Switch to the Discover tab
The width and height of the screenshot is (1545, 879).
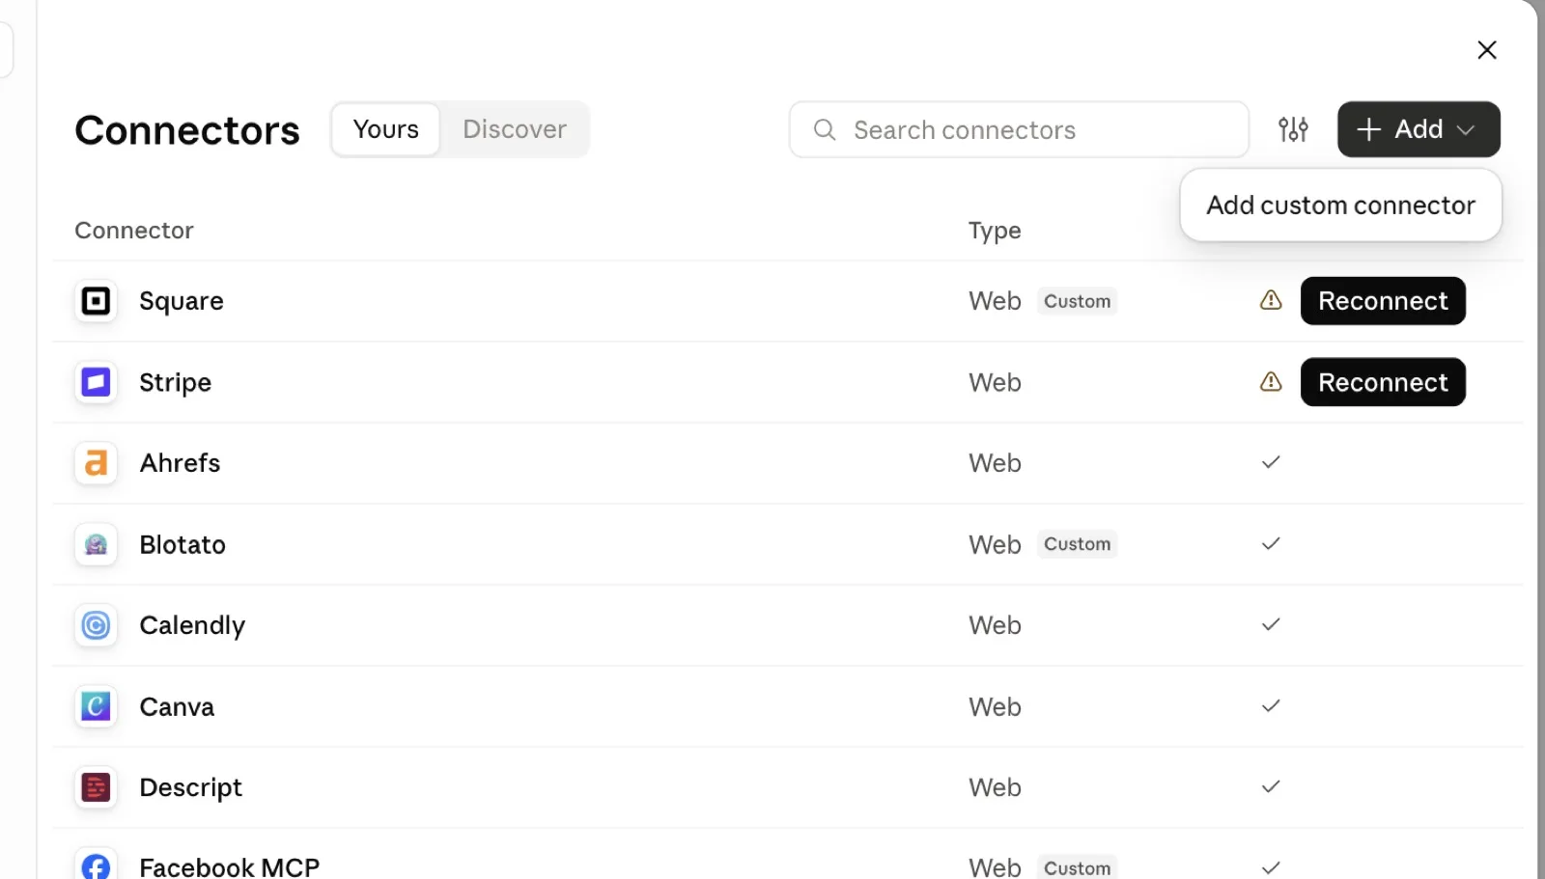(515, 129)
